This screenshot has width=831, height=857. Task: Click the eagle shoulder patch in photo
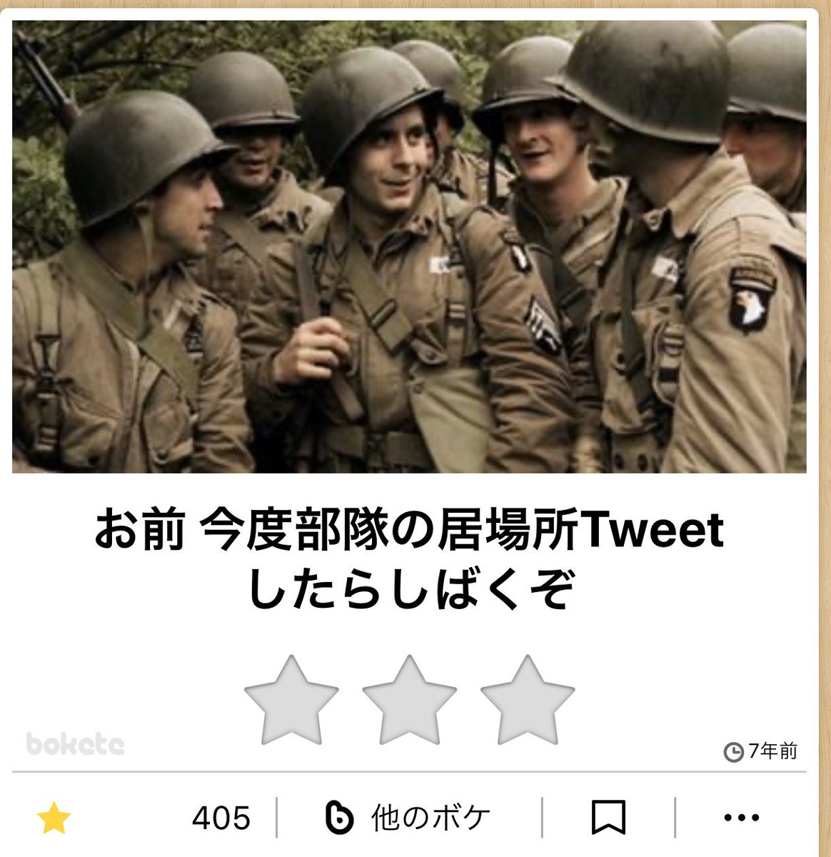[x=752, y=300]
